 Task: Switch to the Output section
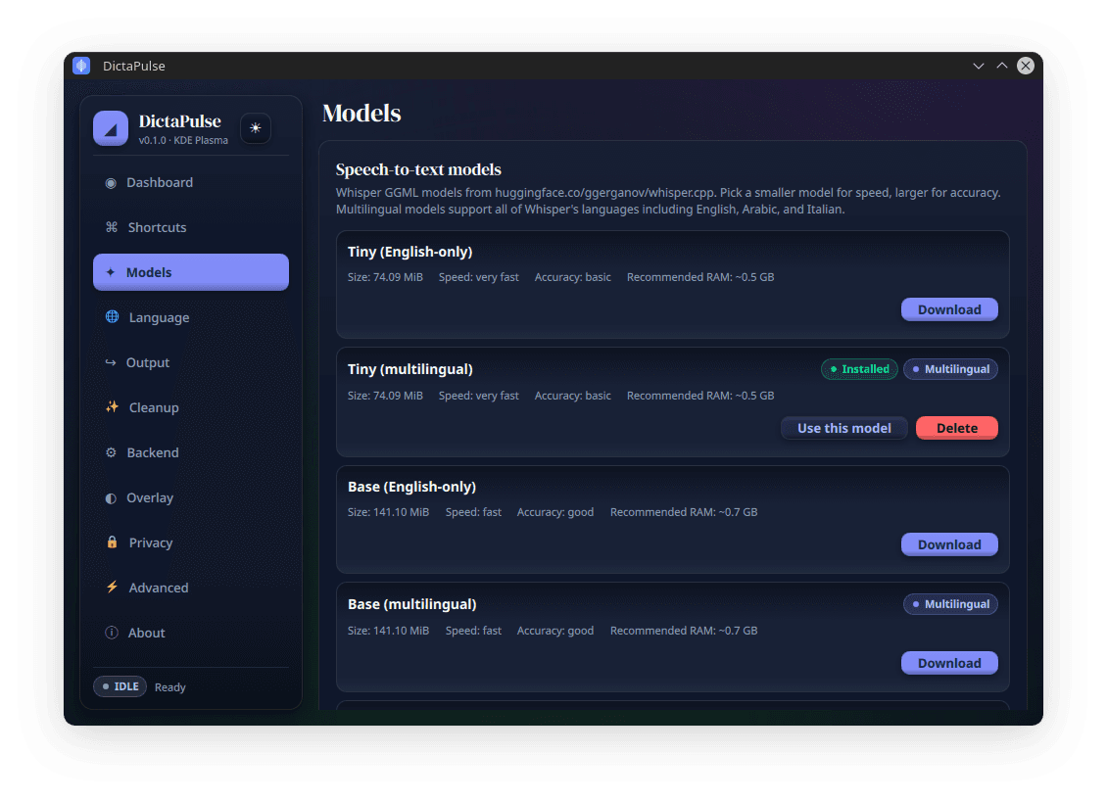(191, 362)
